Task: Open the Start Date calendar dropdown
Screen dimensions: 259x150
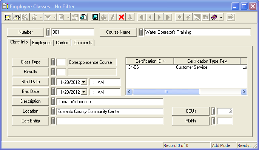Action: click(84, 82)
